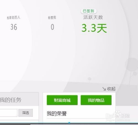Click the 活跃天数 label
138x125 pixels.
click(93, 17)
